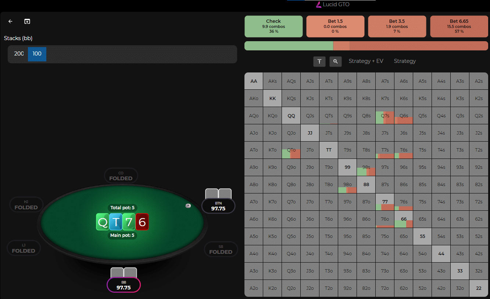Select the 98s hand cell

point(366,167)
